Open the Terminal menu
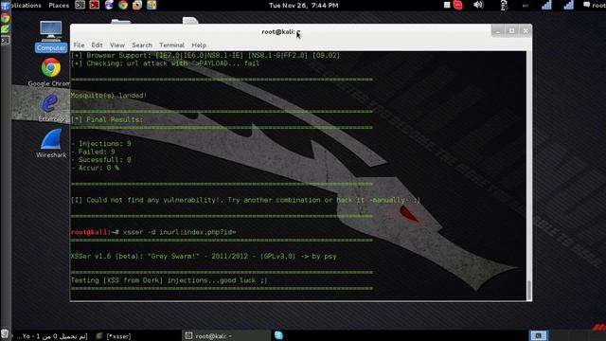 point(171,45)
